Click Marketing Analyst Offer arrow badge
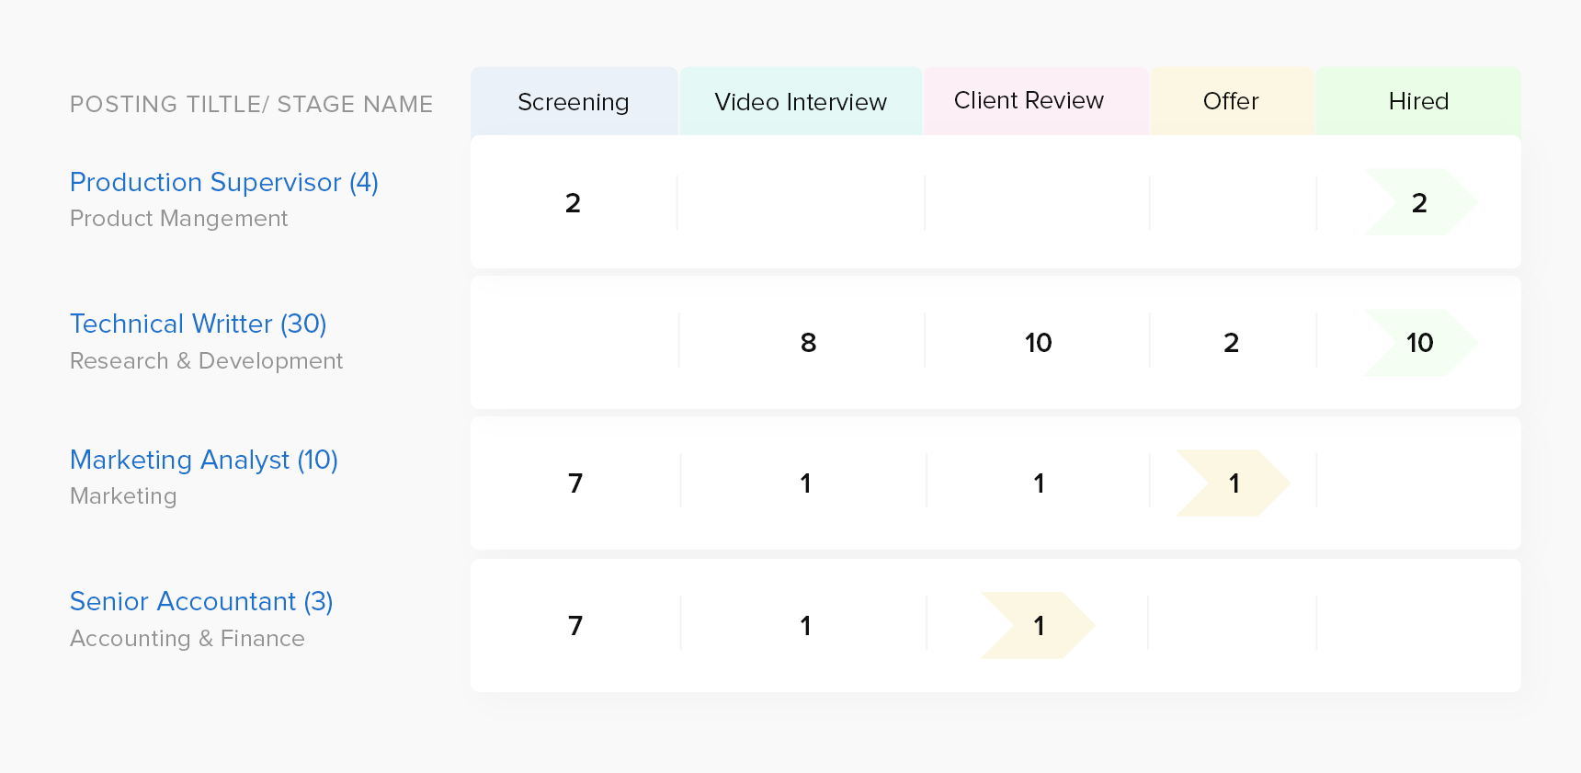 pyautogui.click(x=1234, y=483)
